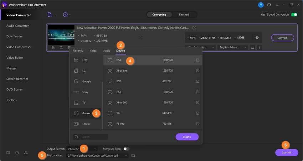Click the trim scissors icon
This screenshot has width=303, height=161.
pos(53,47)
